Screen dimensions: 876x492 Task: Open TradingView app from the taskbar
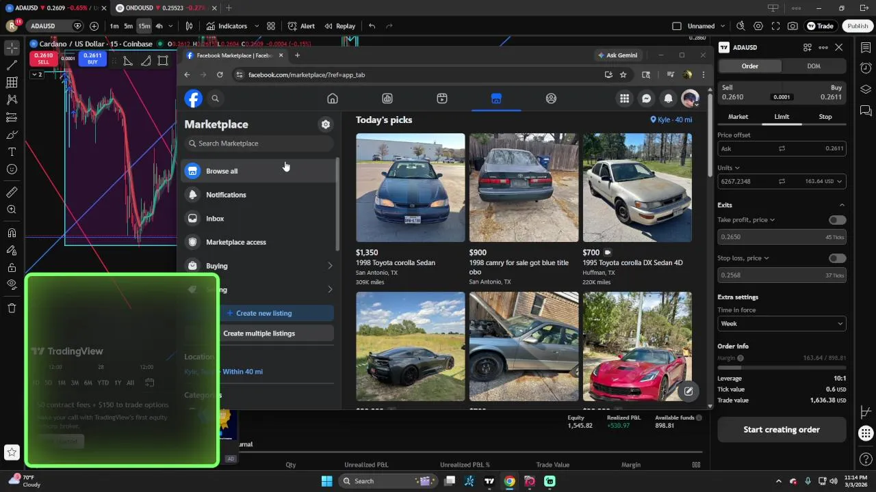click(x=489, y=481)
